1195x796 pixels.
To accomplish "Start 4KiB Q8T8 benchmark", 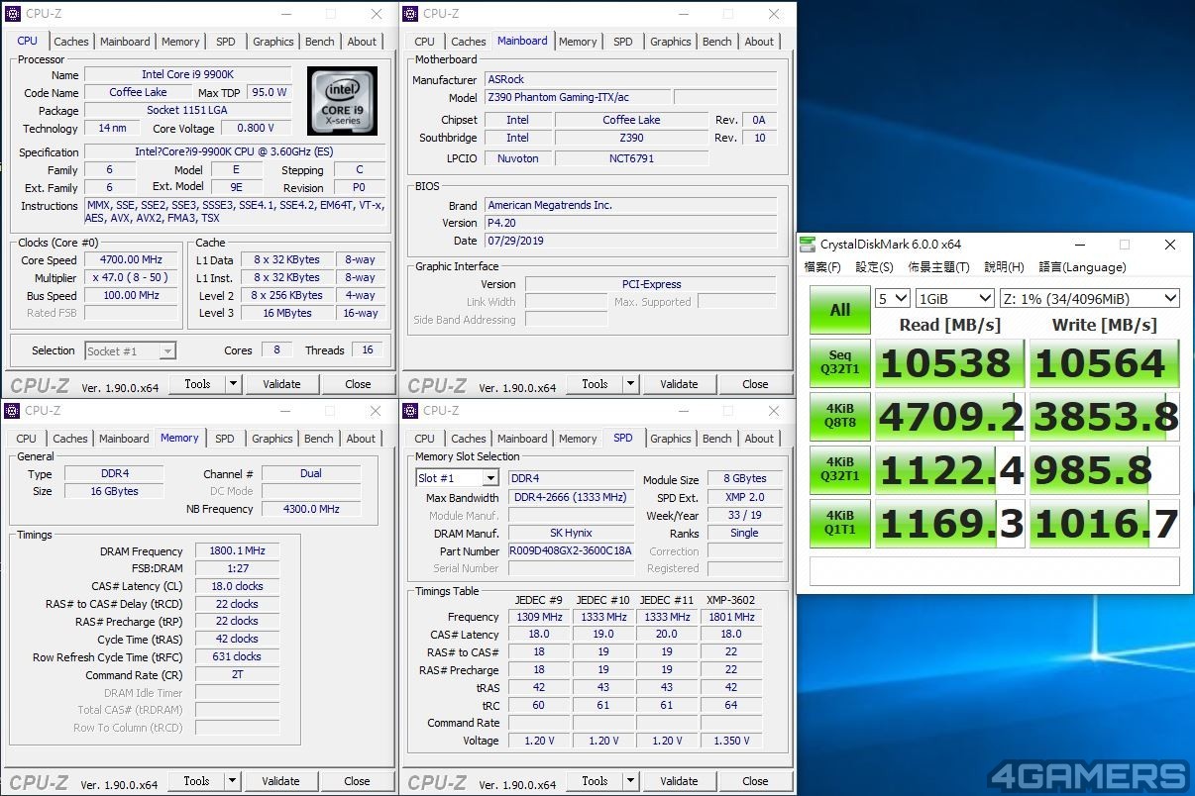I will 840,416.
